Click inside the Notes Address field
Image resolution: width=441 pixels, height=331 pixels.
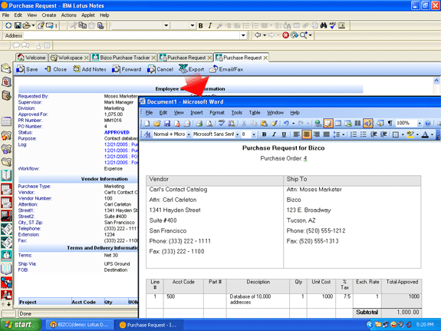coord(132,35)
